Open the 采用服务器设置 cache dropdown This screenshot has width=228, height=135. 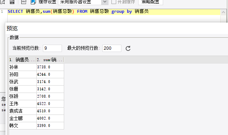(105, 2)
